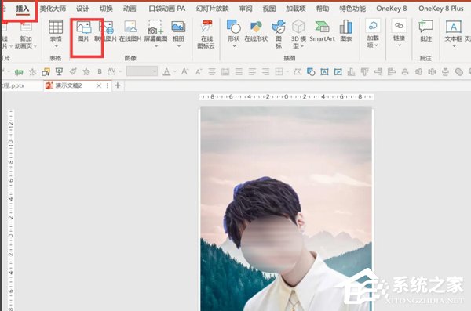Click the horizontal ruler above the slide
The image size is (471, 311).
tap(286, 96)
